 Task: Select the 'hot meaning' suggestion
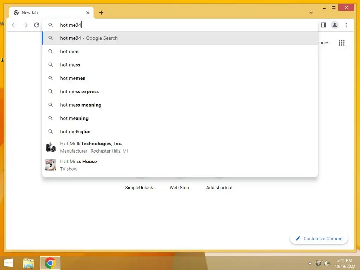click(x=180, y=118)
